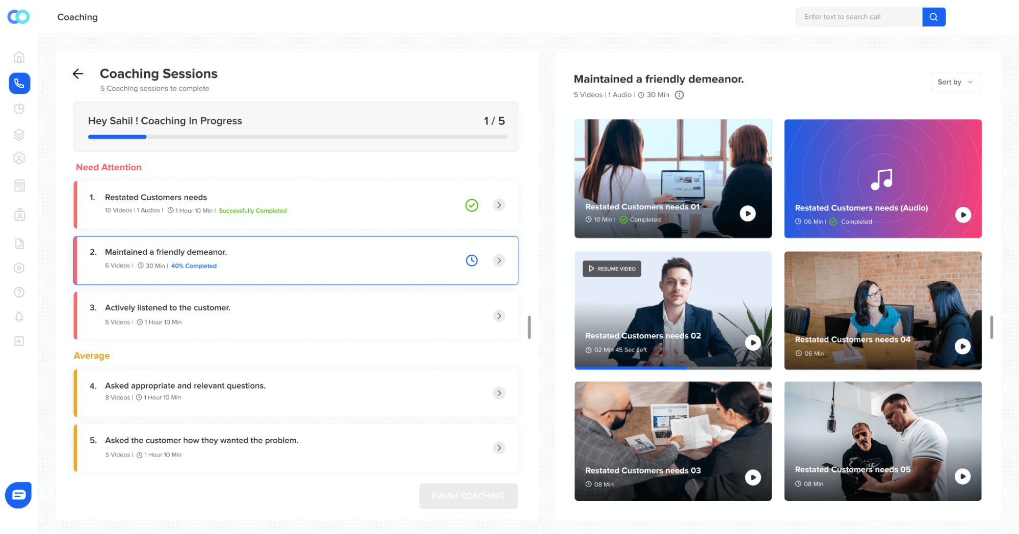Open the Coaching page title menu item

click(x=77, y=17)
